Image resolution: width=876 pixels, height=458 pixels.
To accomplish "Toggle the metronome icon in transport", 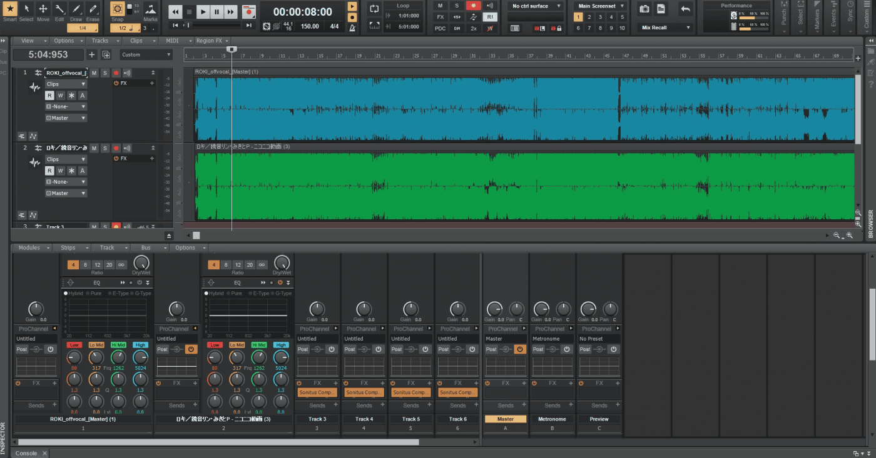I will click(x=352, y=27).
